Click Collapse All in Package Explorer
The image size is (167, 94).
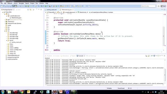tap(28, 10)
